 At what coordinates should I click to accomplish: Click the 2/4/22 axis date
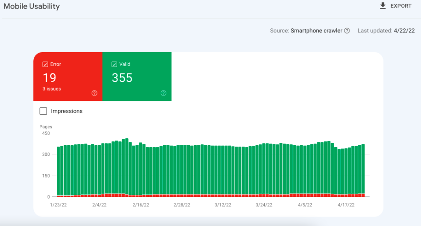pos(99,205)
